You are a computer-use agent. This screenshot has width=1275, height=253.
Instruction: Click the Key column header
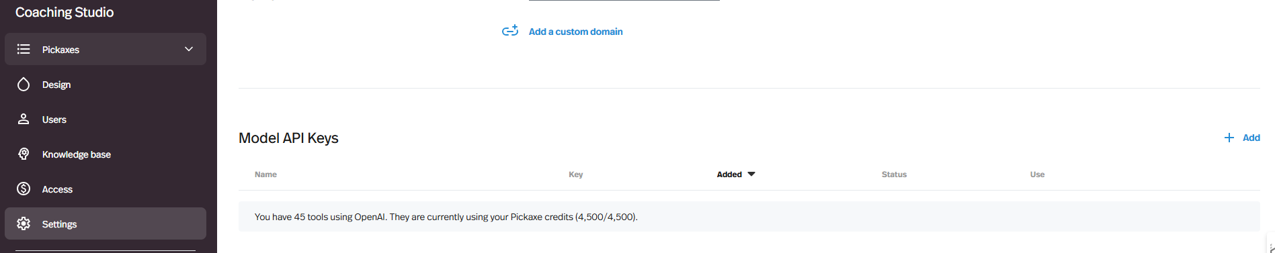pos(576,174)
